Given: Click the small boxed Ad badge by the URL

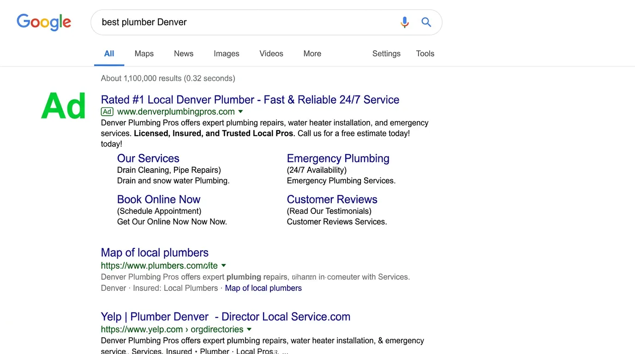Looking at the screenshot, I should 107,112.
